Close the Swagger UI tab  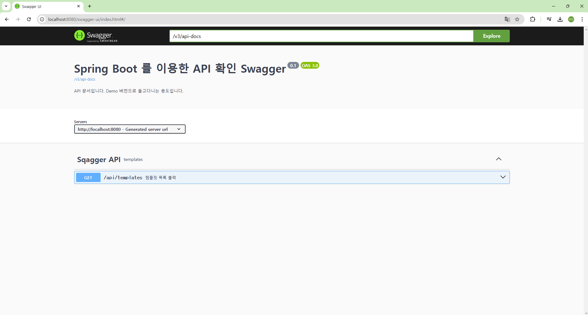point(79,6)
